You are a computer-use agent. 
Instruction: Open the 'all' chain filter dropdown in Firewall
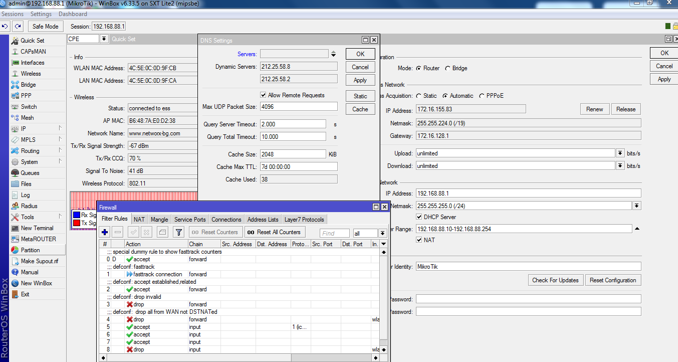[382, 233]
